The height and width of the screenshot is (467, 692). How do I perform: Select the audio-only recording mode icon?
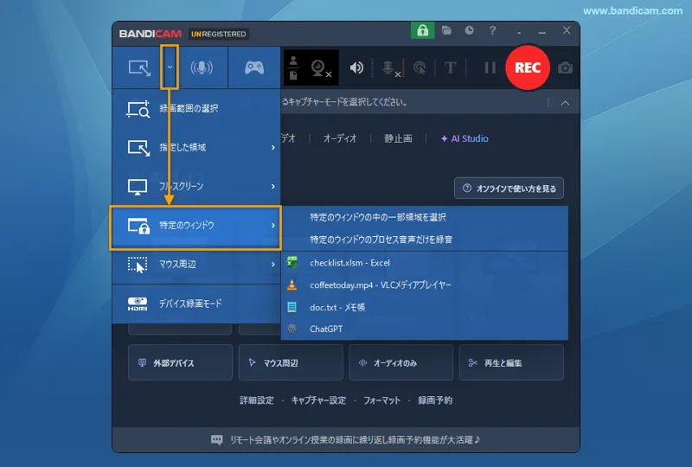[x=202, y=67]
